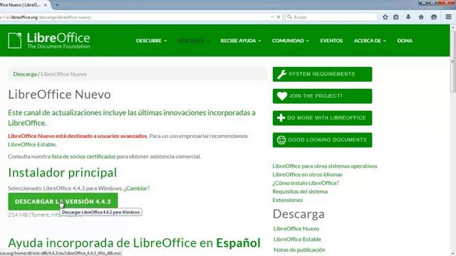Open LibreOffice para otros sistemas operativos
This screenshot has width=456, height=256.
point(325,166)
